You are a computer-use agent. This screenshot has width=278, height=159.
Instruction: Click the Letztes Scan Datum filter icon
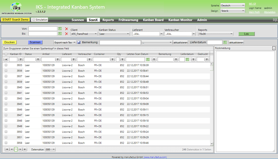click(154, 60)
